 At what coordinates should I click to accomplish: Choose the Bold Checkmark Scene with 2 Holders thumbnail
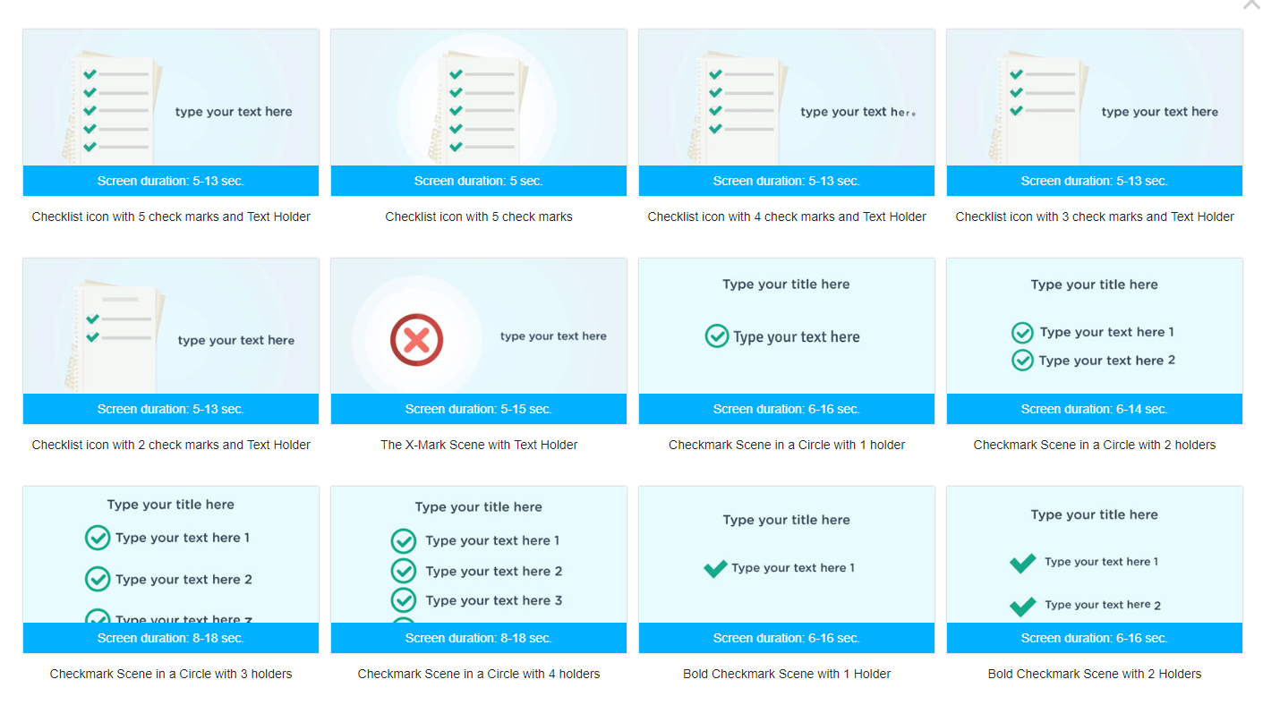[1095, 555]
